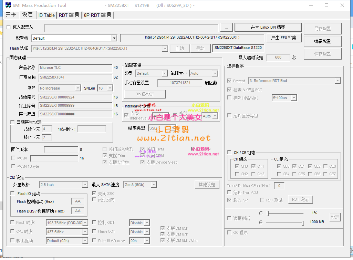
Task: Expand the 磁碟大小 Auto dropdown
Action: [215, 73]
